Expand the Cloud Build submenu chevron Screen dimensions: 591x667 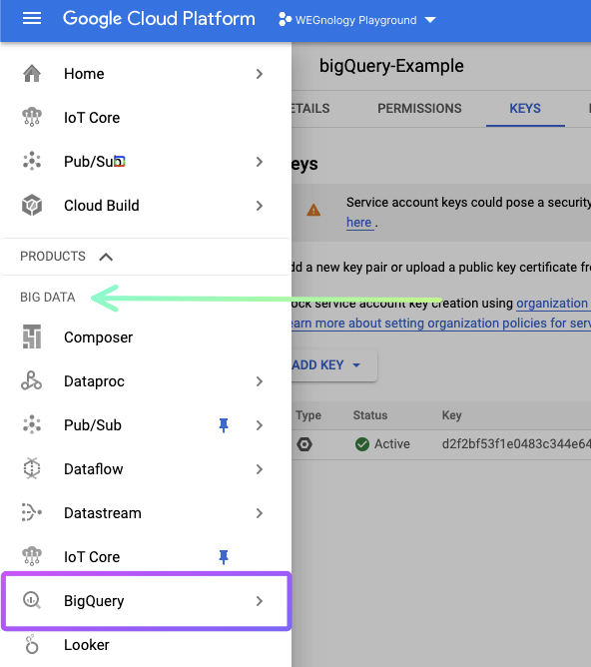[x=260, y=206]
